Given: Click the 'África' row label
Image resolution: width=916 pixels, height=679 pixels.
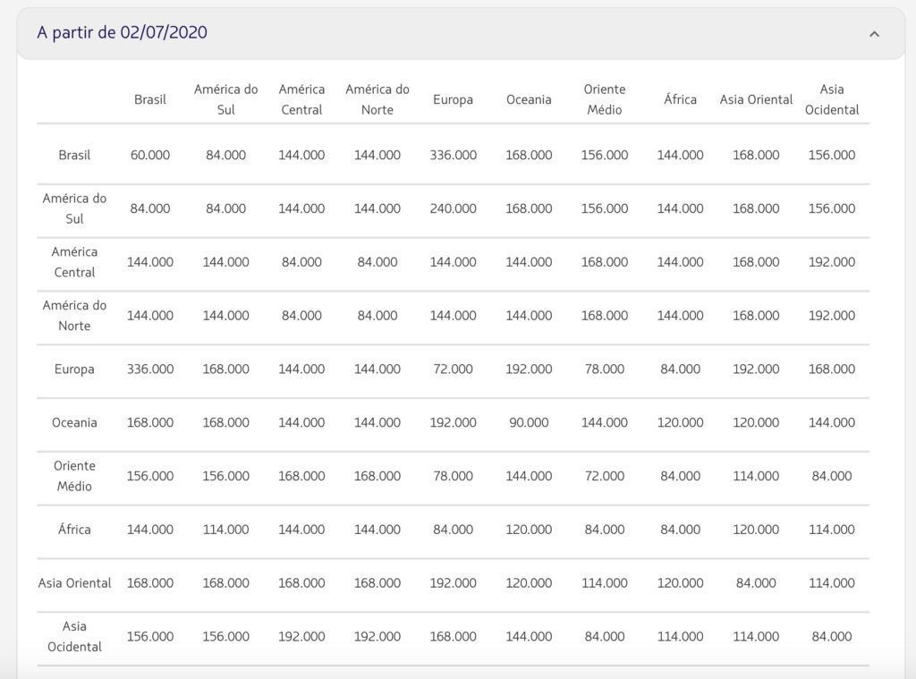Looking at the screenshot, I should coord(74,530).
